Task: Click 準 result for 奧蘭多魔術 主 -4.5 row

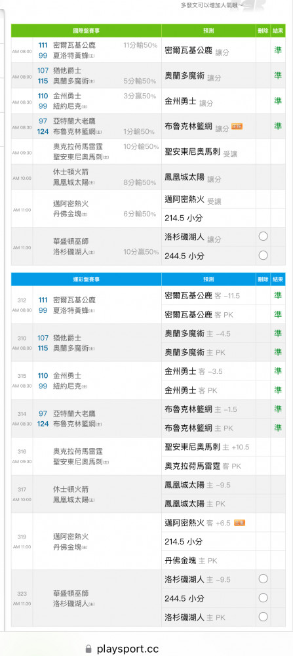Action: [278, 333]
